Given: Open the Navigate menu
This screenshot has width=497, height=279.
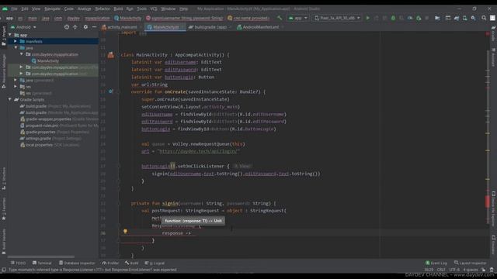Looking at the screenshot, I should point(52,9).
